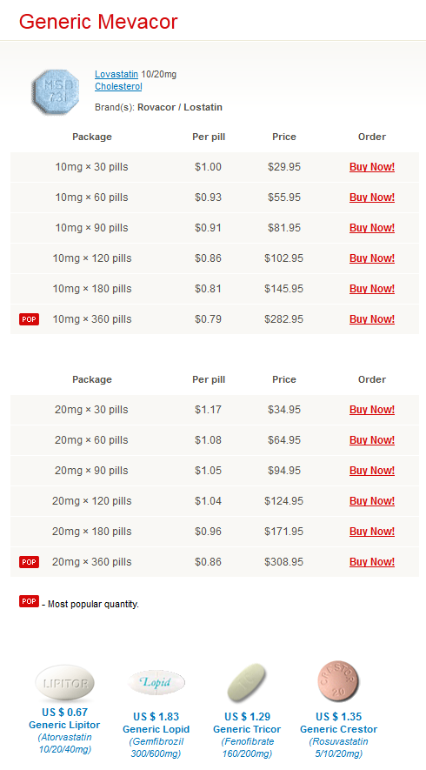Screen dimensions: 426x770
Task: Select the Crestor pill image
Action: [338, 681]
